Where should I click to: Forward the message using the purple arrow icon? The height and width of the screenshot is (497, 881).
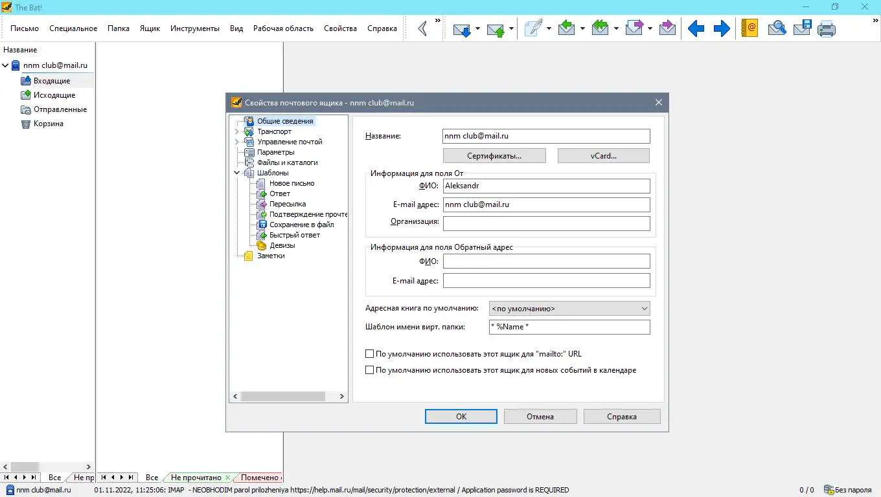636,28
